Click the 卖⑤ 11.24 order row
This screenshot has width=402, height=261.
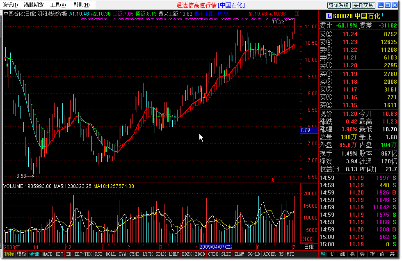click(x=358, y=34)
